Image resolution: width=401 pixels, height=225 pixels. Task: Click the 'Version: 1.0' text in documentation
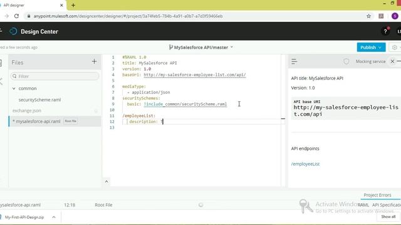(x=303, y=87)
